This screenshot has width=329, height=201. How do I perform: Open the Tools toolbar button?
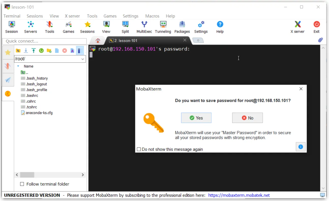point(50,27)
